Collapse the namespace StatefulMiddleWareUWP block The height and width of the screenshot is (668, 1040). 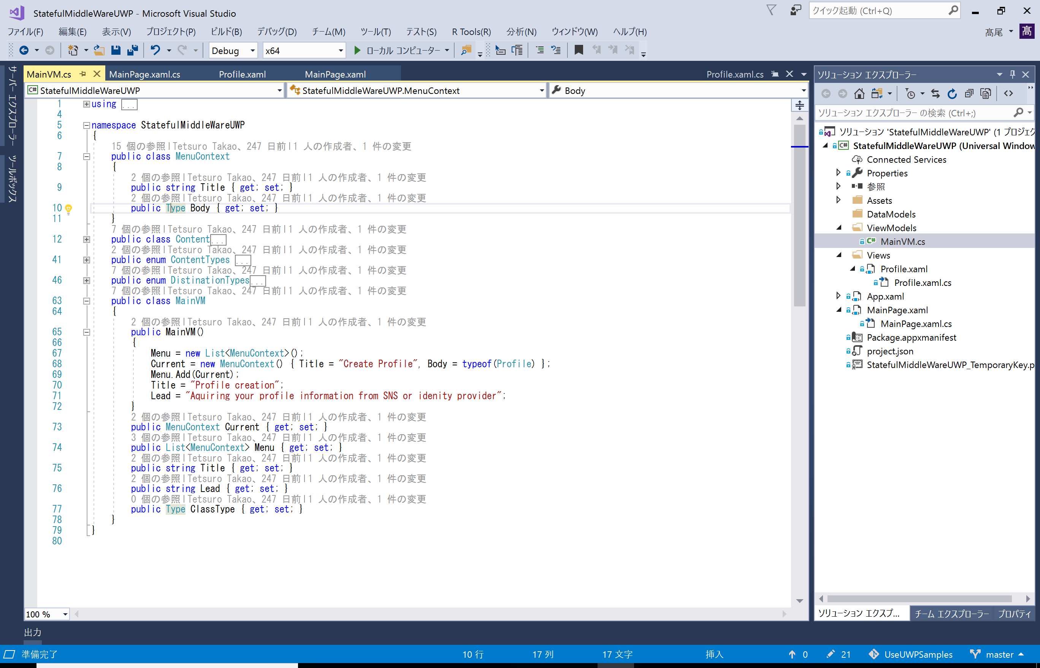point(86,125)
